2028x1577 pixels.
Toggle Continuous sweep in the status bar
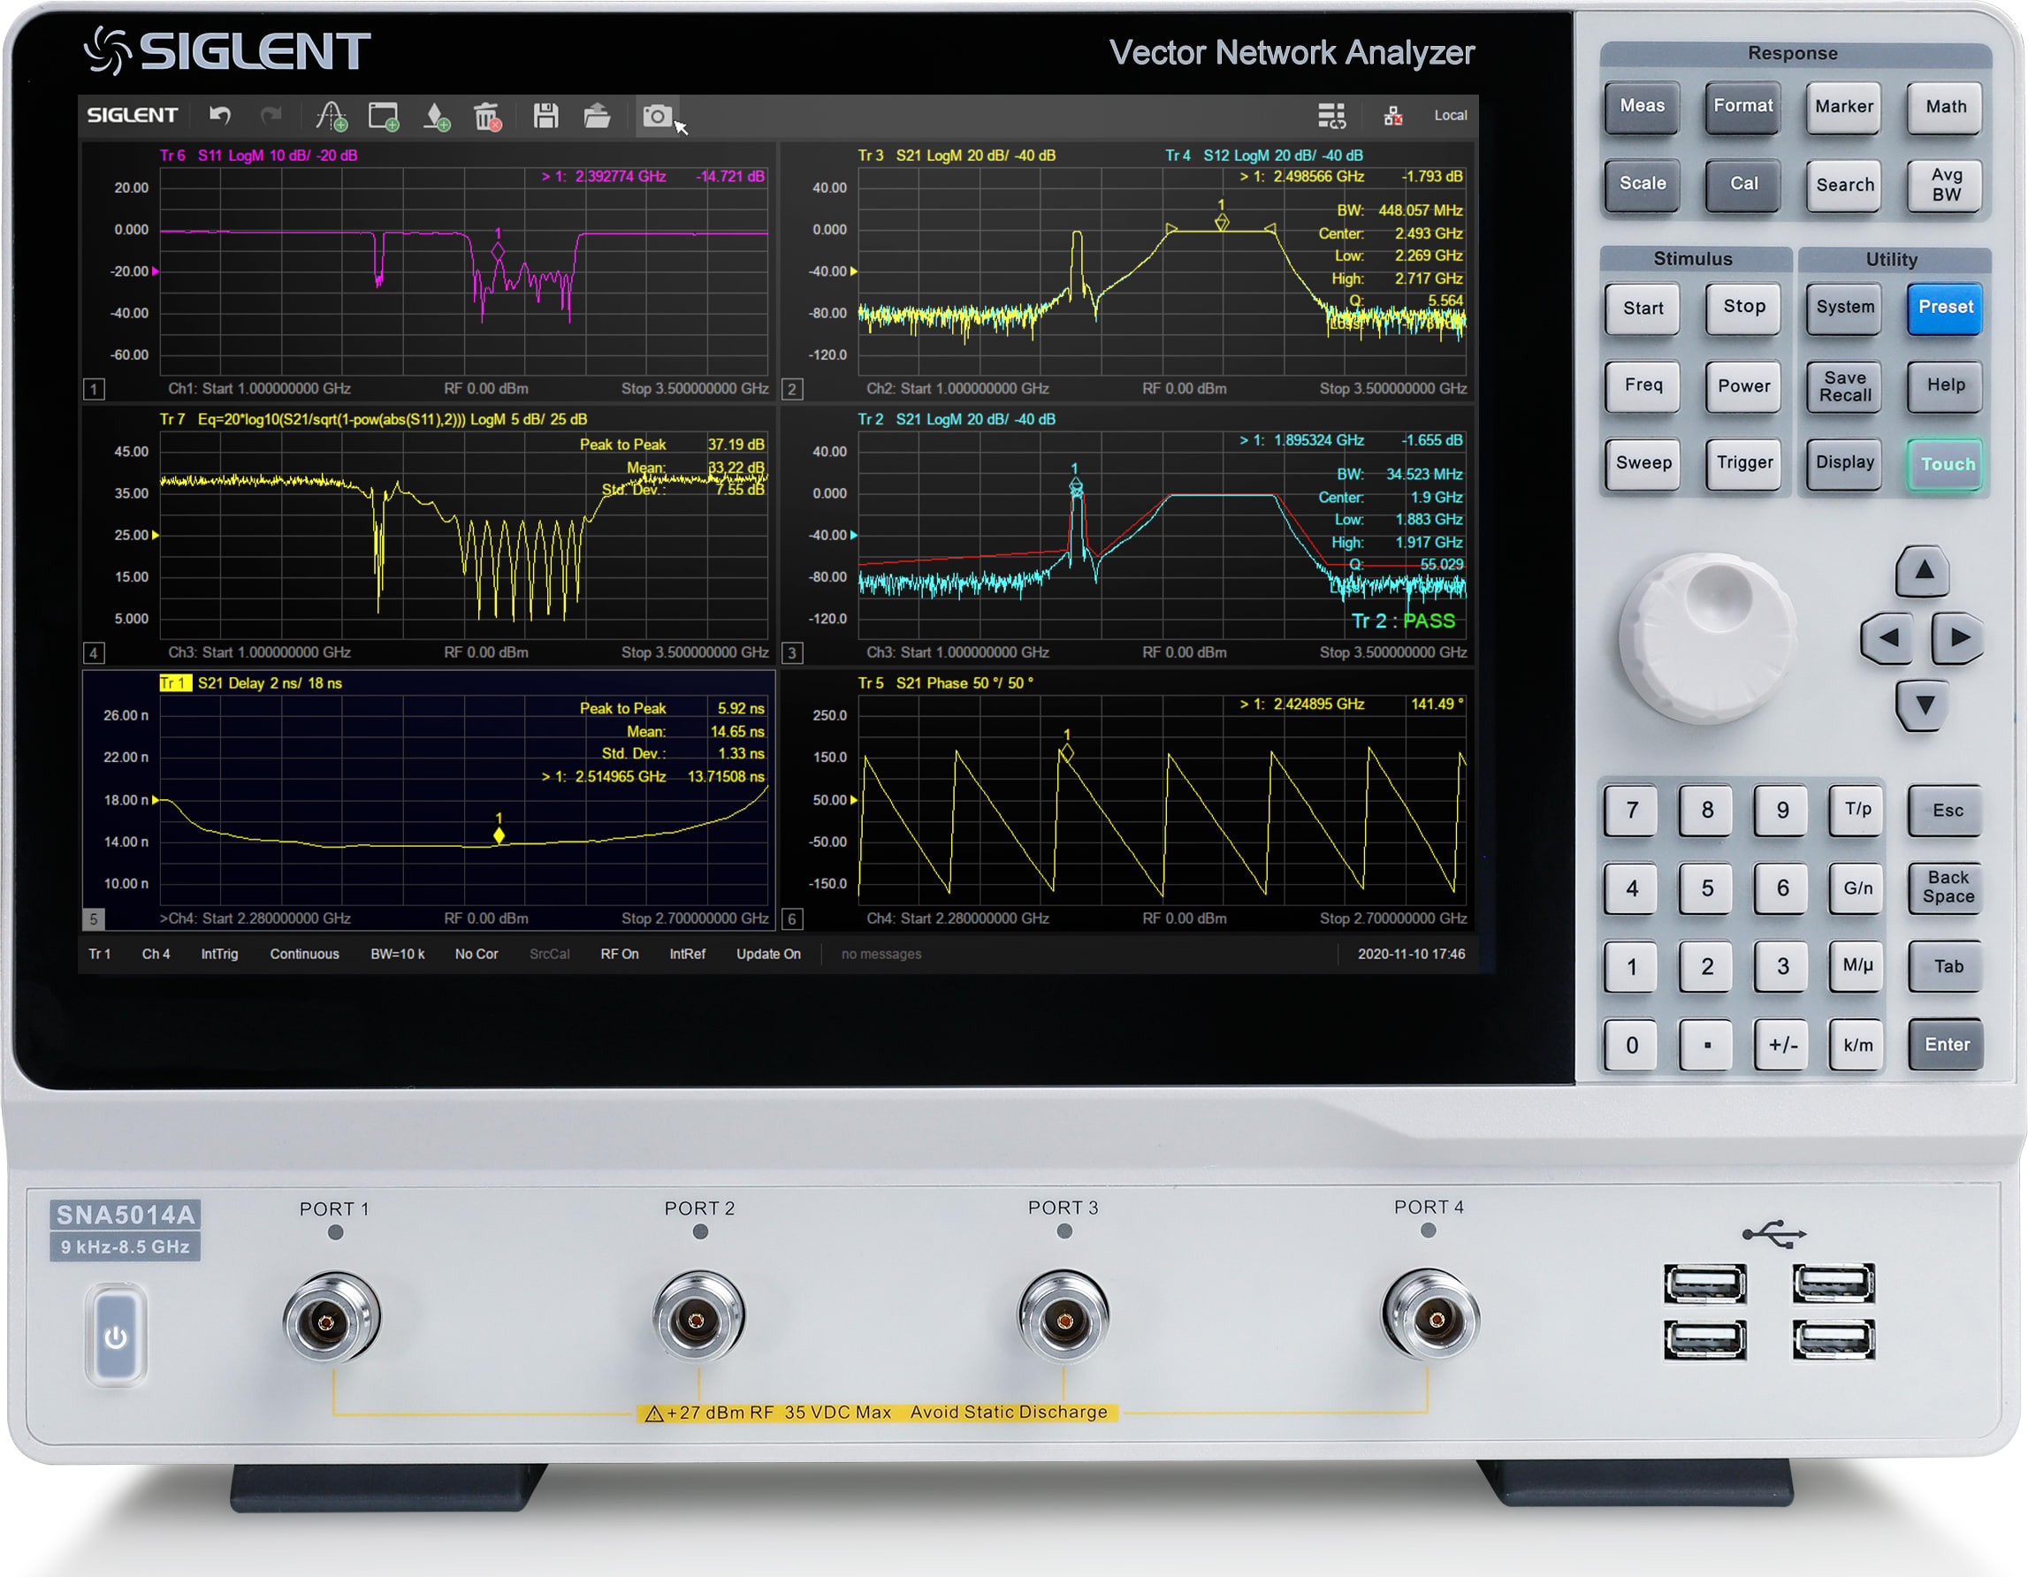[x=305, y=954]
